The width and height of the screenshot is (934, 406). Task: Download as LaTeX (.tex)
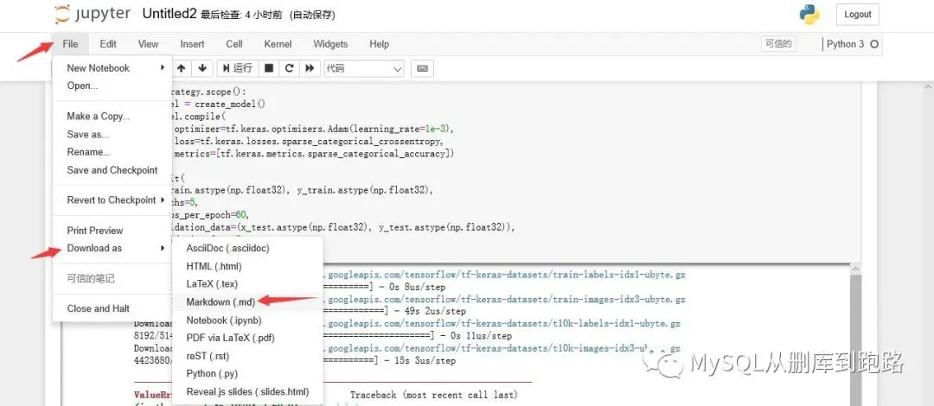pos(247,284)
